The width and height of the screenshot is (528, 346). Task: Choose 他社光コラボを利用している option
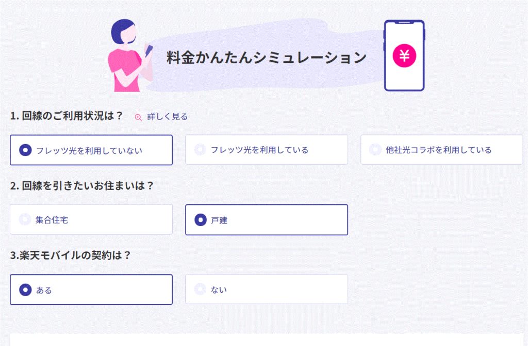pyautogui.click(x=441, y=150)
